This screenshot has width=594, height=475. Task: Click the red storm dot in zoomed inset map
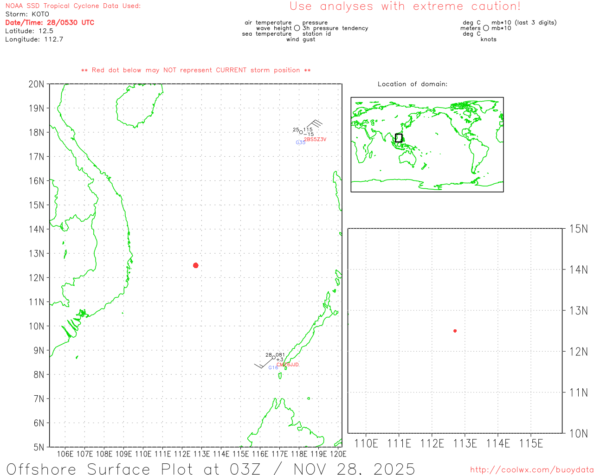coord(455,331)
